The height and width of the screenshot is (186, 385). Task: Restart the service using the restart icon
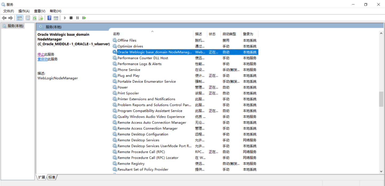84,18
